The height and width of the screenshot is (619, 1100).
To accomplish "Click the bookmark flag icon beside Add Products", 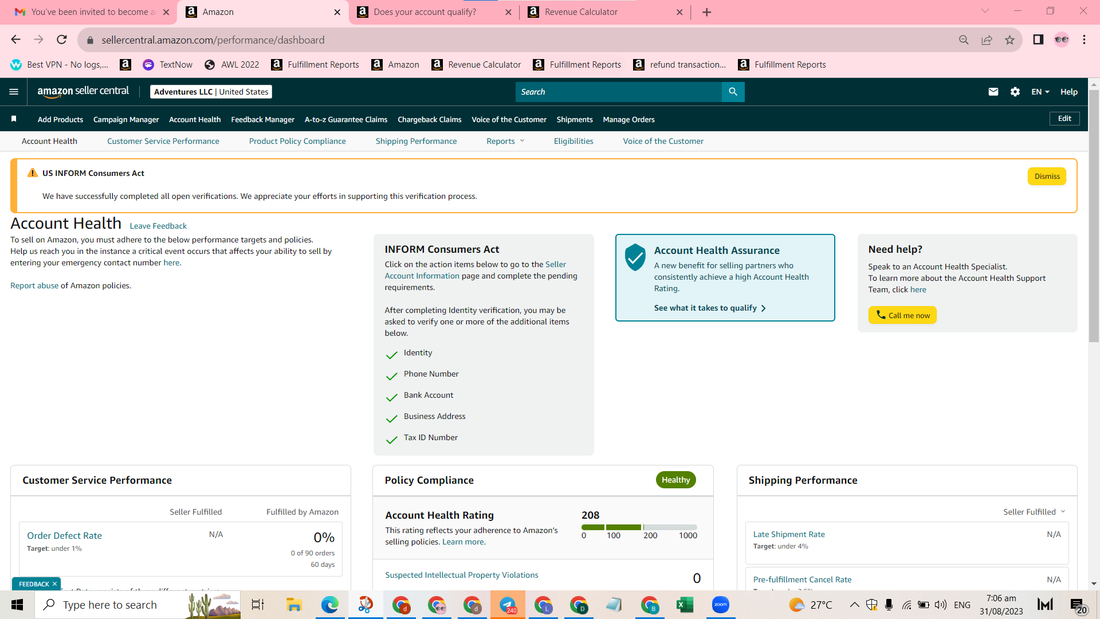I will pyautogui.click(x=14, y=119).
